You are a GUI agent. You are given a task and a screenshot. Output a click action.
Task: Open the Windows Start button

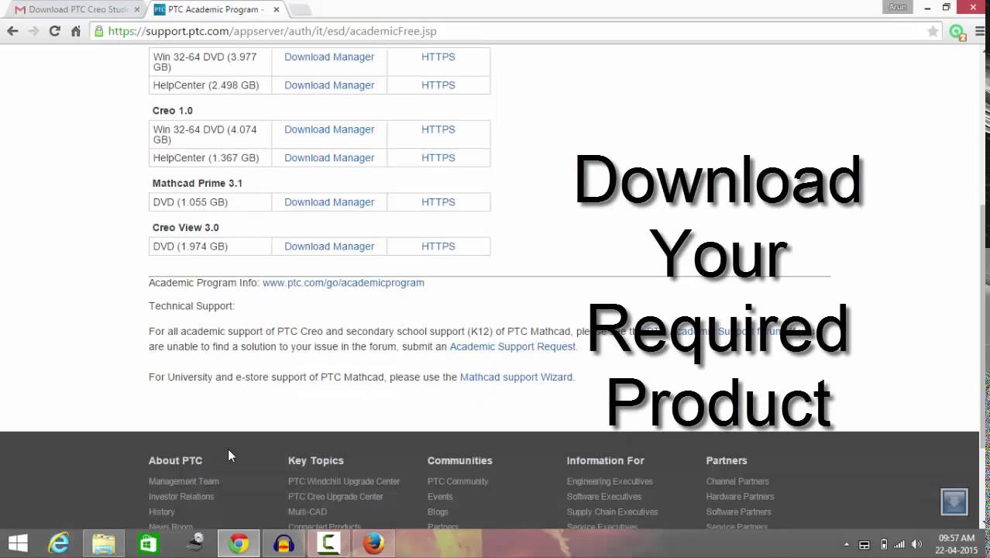[x=18, y=543]
